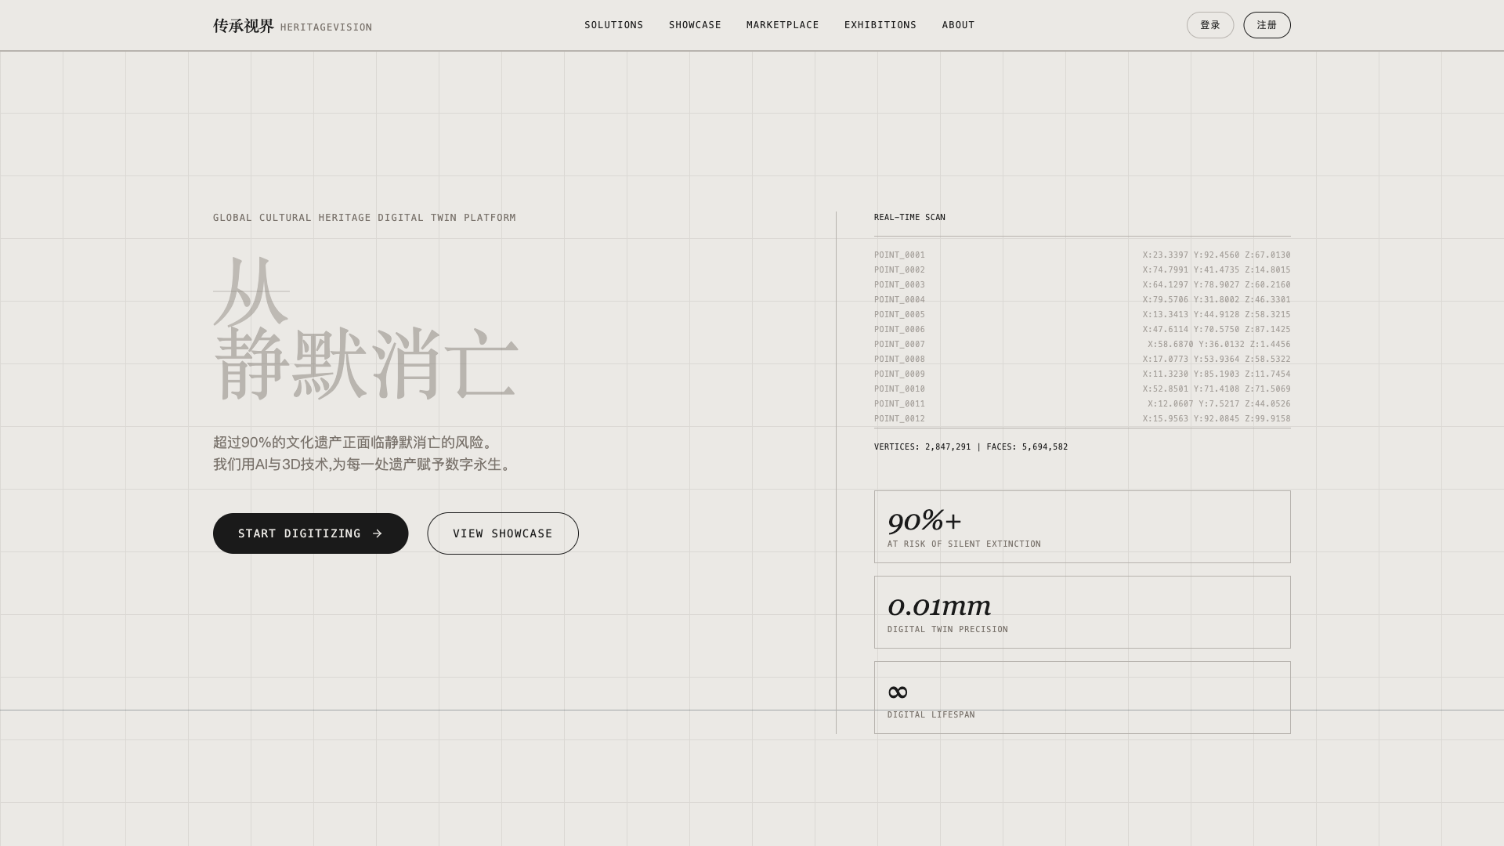This screenshot has width=1504, height=846.
Task: Open the About page link
Action: point(957,25)
